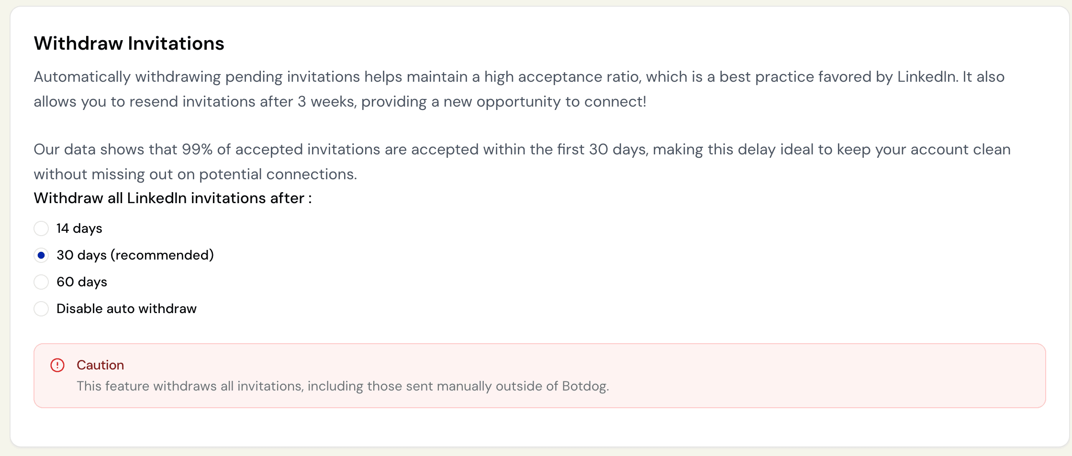Click the empty radio circle beside 14 days
The image size is (1072, 456).
coord(41,228)
